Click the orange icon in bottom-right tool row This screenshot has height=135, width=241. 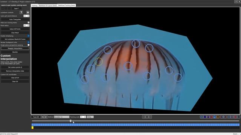pos(218,117)
